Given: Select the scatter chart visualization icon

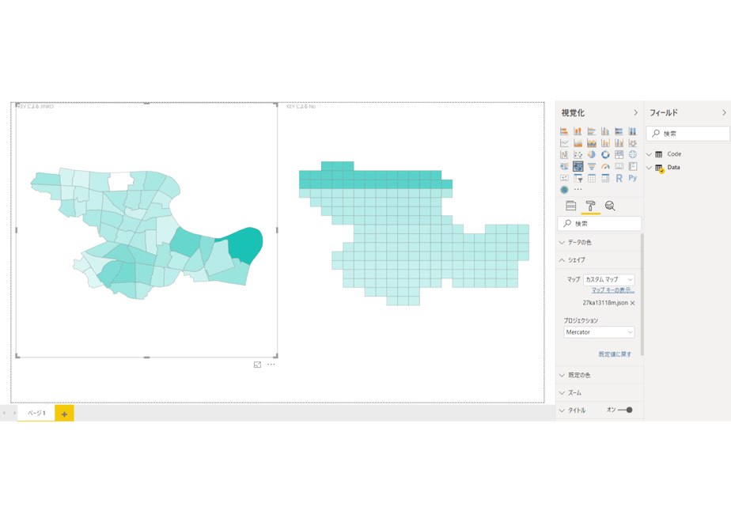Looking at the screenshot, I should (578, 155).
